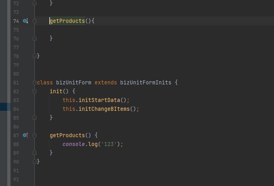This screenshot has width=274, height=186.
Task: Click the bizUnitForm class name
Action: pos(74,82)
